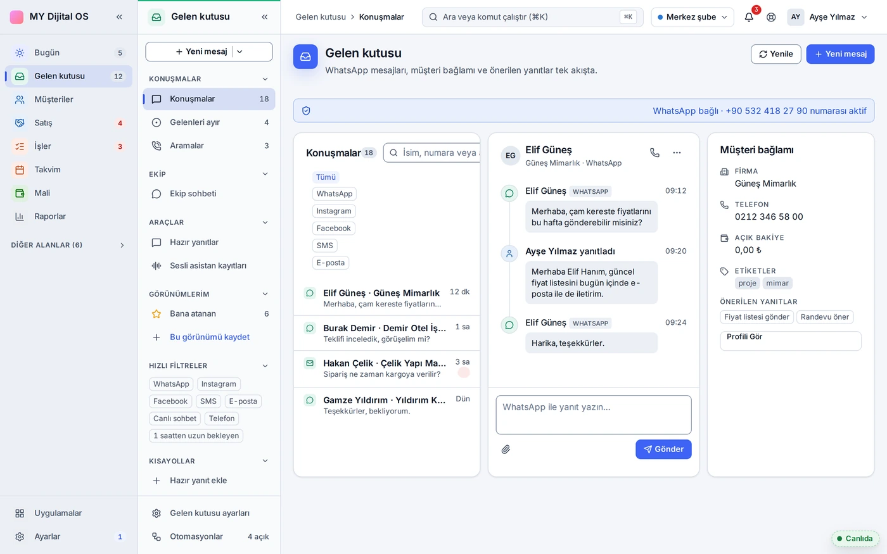The image size is (887, 554).
Task: Click the global search and command field
Action: pyautogui.click(x=532, y=17)
